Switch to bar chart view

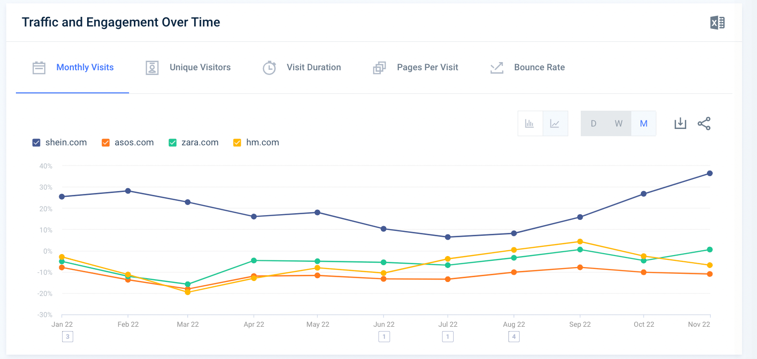(530, 124)
